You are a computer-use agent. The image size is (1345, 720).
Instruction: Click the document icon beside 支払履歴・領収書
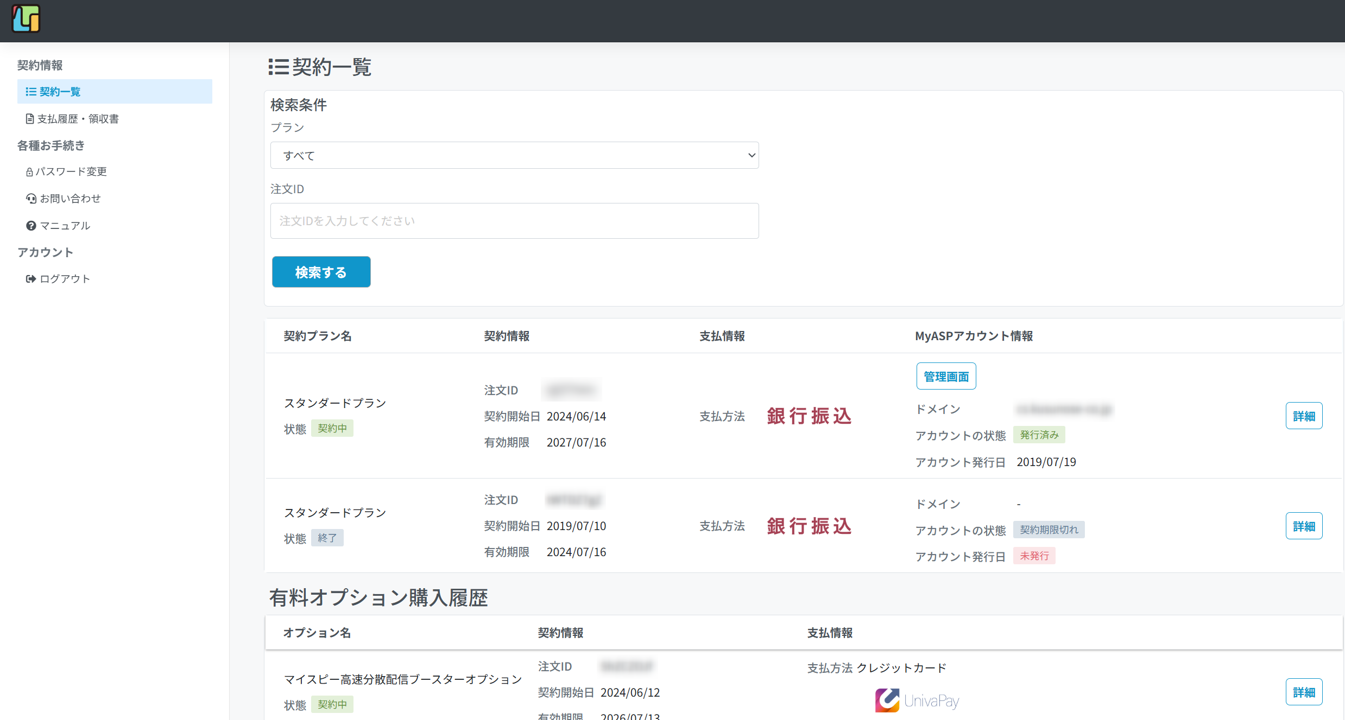[x=30, y=118]
